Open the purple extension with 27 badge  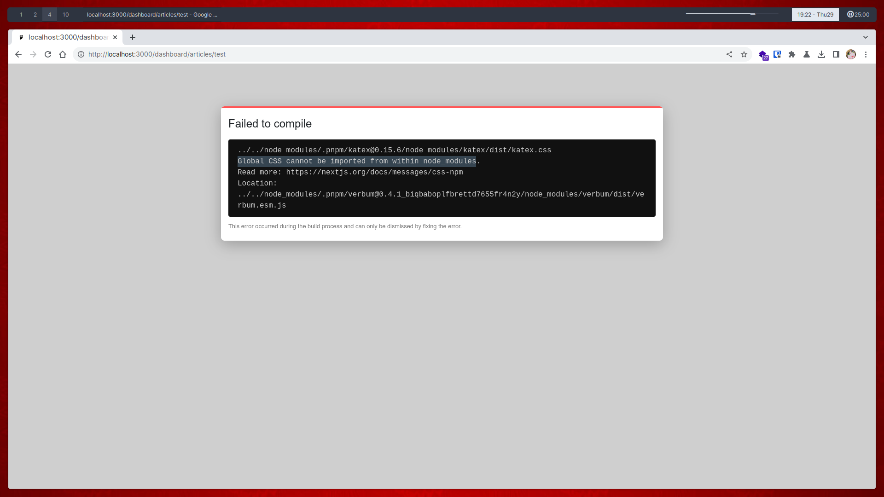(762, 55)
